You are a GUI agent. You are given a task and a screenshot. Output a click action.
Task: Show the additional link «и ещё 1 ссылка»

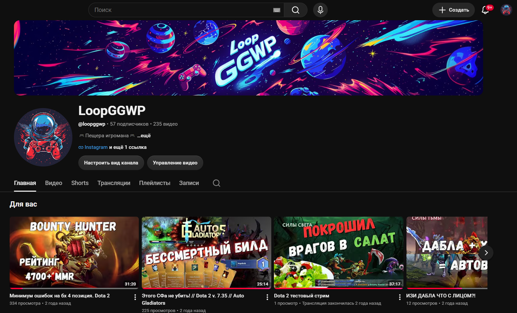(128, 147)
